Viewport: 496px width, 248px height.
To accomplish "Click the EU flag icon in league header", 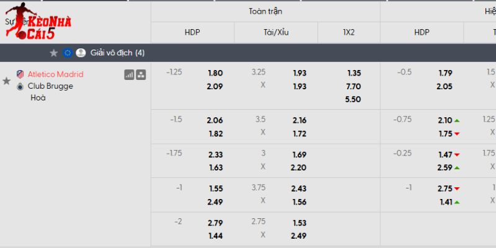I will tap(68, 53).
